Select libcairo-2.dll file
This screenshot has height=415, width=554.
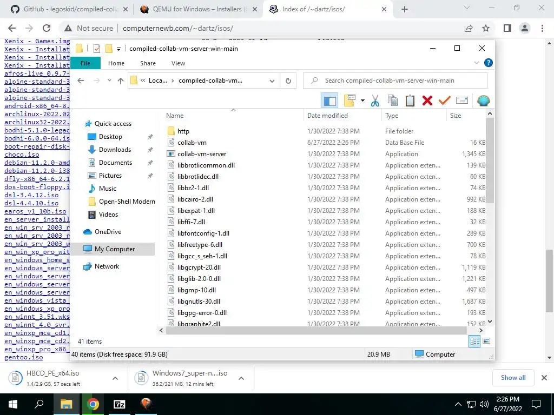point(195,199)
